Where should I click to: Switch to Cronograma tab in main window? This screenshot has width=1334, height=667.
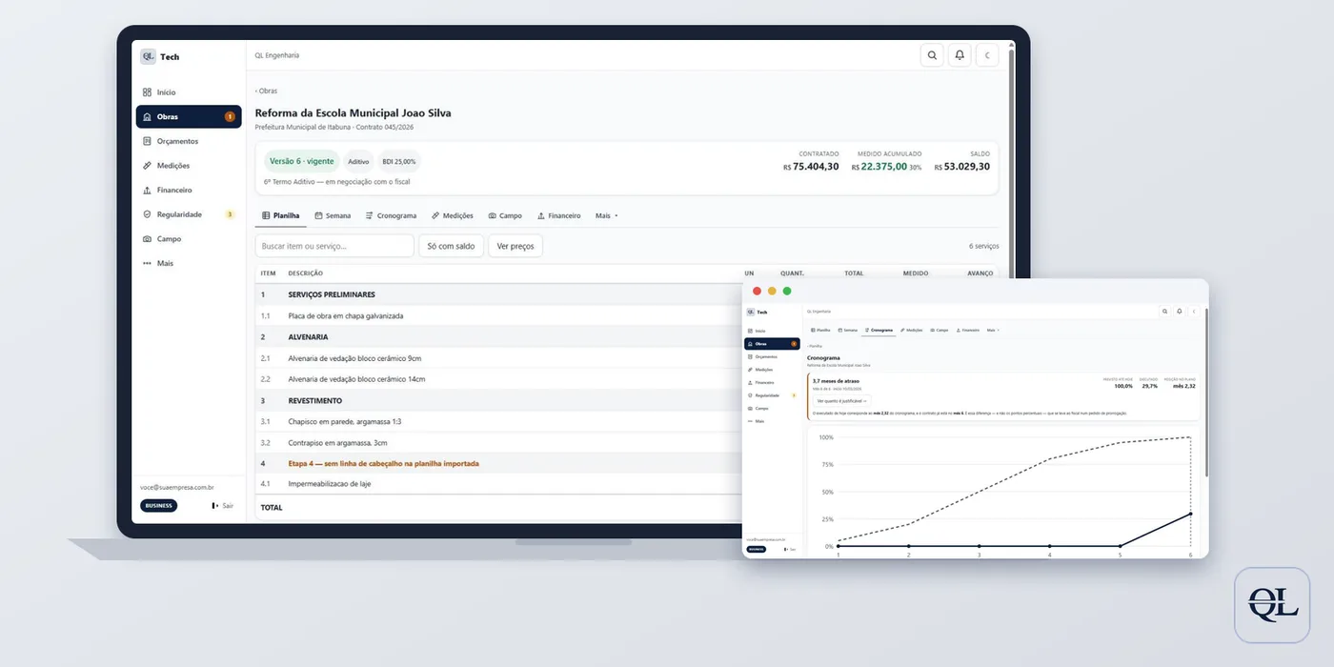click(x=391, y=215)
